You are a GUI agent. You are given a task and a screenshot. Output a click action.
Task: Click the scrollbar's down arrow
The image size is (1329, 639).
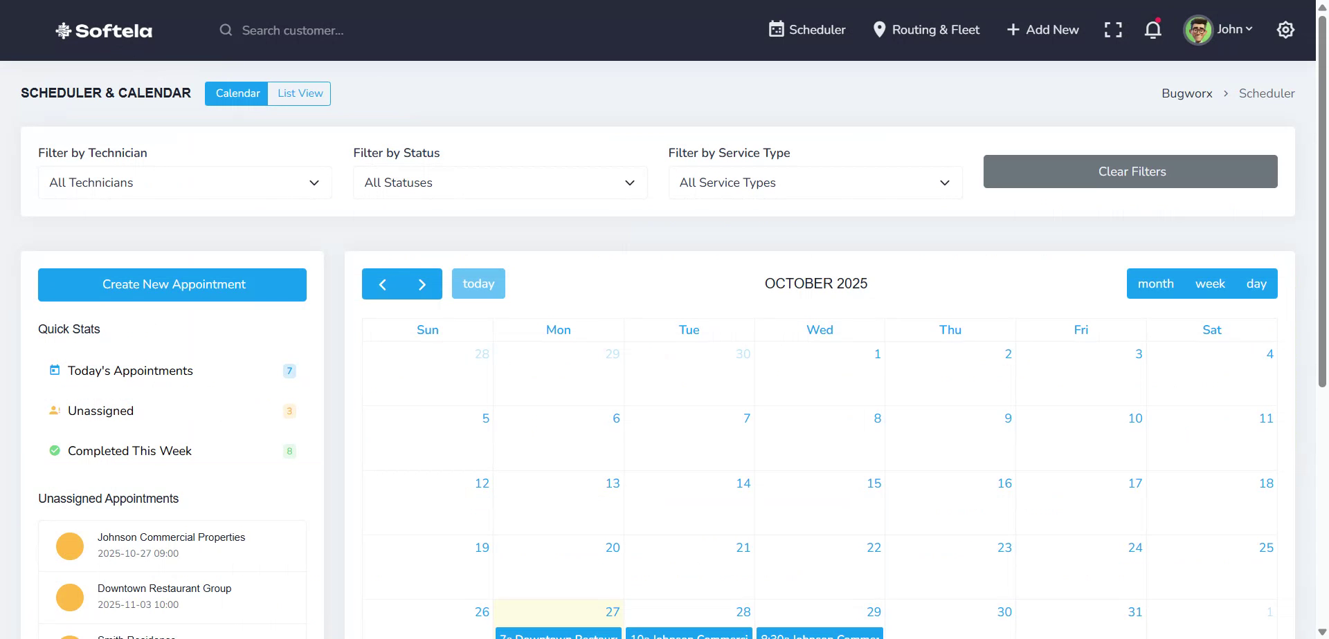[1321, 632]
